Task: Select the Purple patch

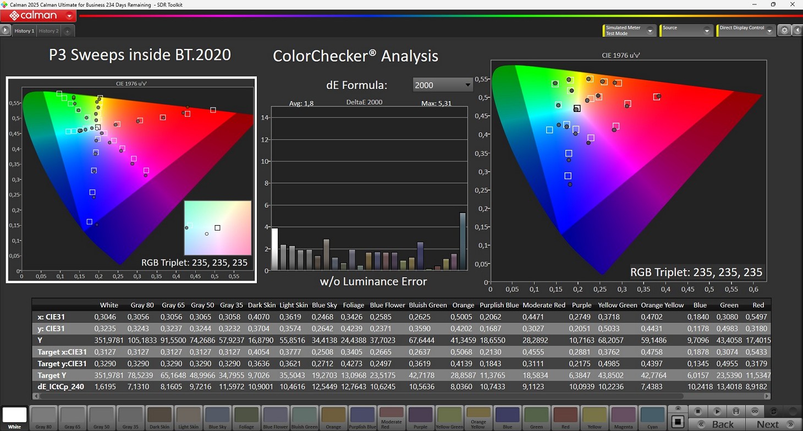Action: 420,418
